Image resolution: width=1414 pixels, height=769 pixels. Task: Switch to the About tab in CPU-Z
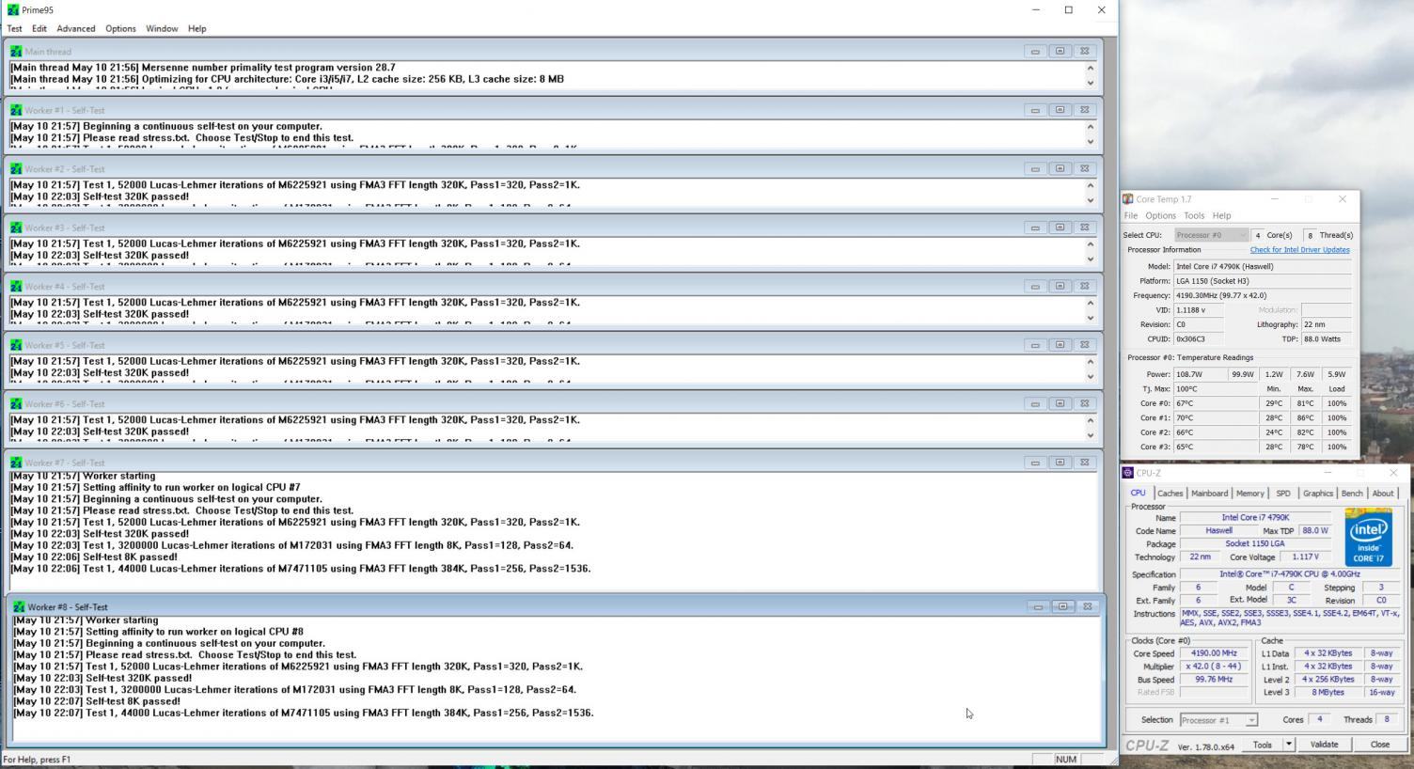1383,494
